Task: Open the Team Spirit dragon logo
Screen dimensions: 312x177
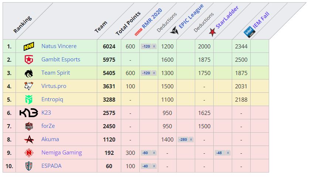Action: pos(29,73)
